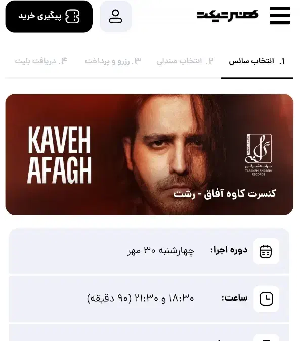Select the ۲. انتخاب صندلی step tab
300x341 pixels.
[x=185, y=61]
